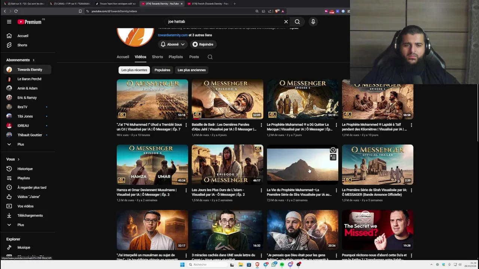Open Towards Eternity subscription in sidebar
Screen dimensions: 479x269
28,69
